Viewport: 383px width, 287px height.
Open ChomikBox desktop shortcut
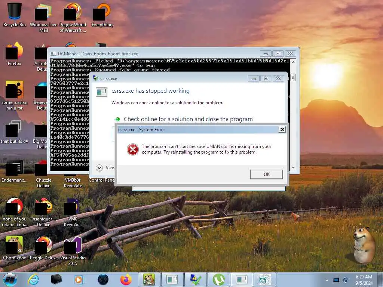coord(15,248)
